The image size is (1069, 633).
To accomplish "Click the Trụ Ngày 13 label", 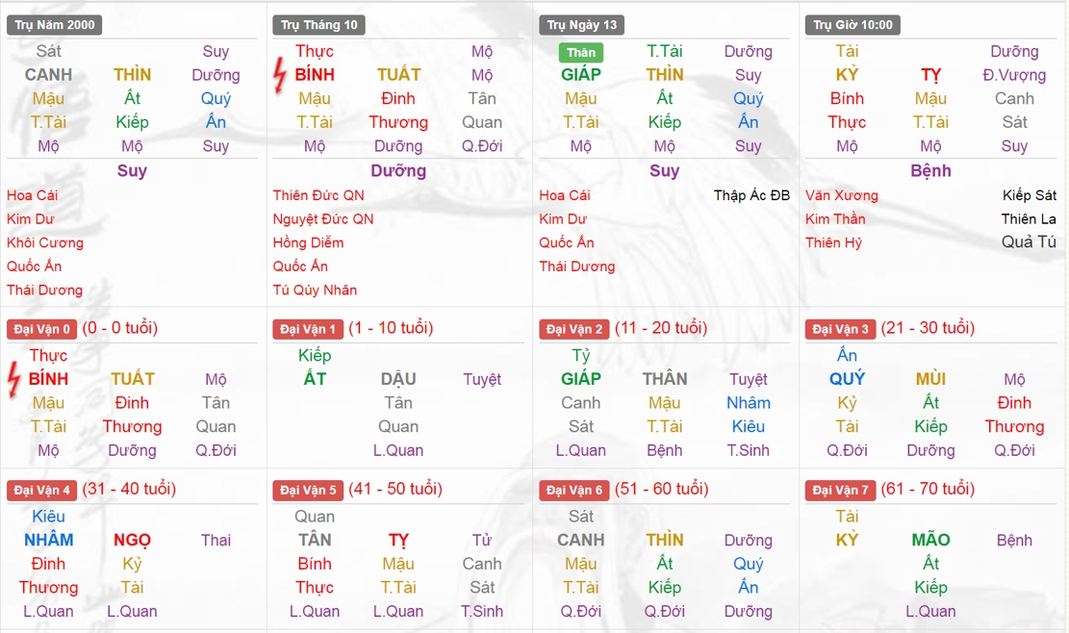I will pyautogui.click(x=582, y=25).
